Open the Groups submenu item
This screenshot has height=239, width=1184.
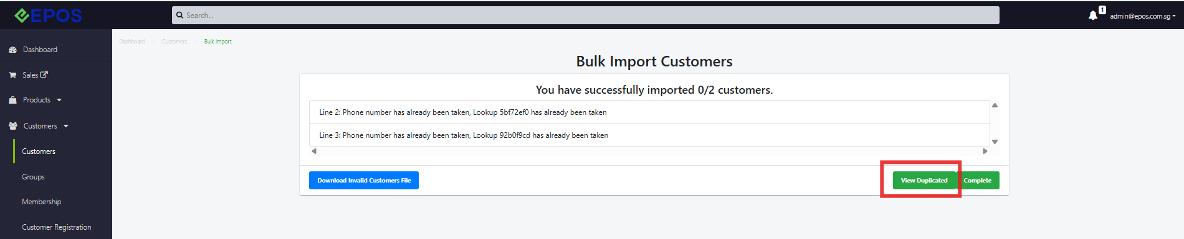[x=33, y=177]
